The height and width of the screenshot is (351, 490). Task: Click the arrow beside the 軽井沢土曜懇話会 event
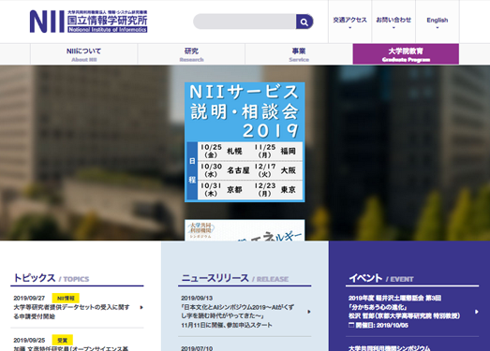pos(476,312)
